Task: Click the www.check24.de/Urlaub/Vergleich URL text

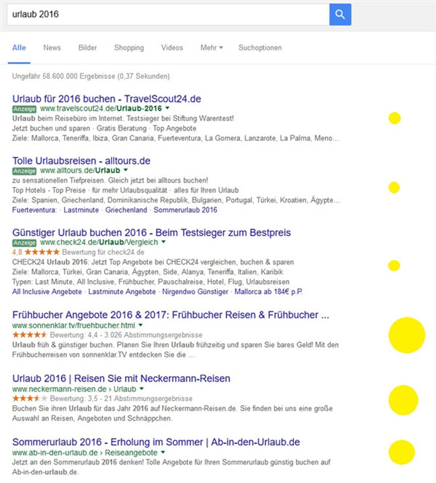Action: point(99,242)
